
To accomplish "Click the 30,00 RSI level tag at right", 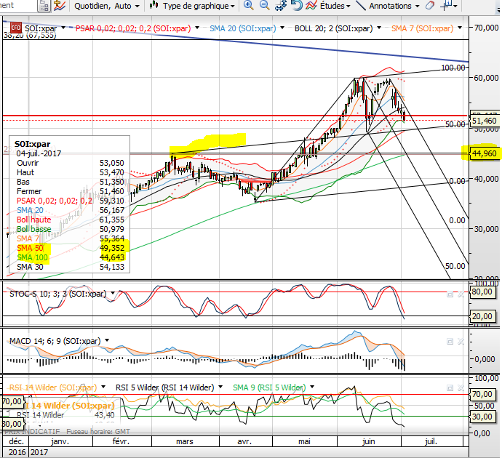I will 482,417.
